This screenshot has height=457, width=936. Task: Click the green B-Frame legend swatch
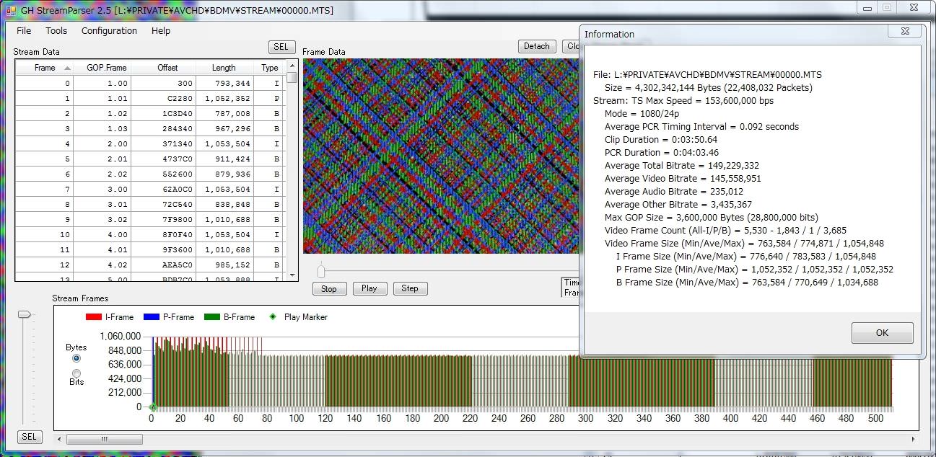pos(212,317)
